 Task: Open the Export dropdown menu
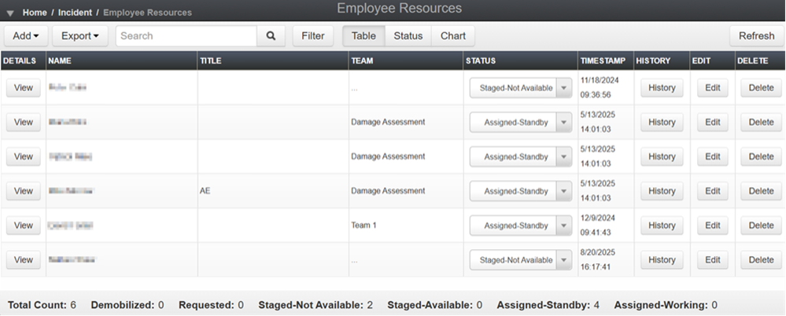tap(80, 36)
